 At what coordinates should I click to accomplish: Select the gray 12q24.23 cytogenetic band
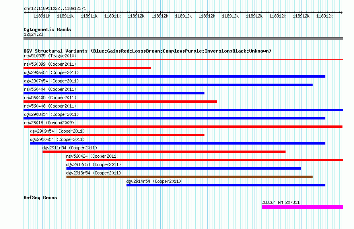183,39
